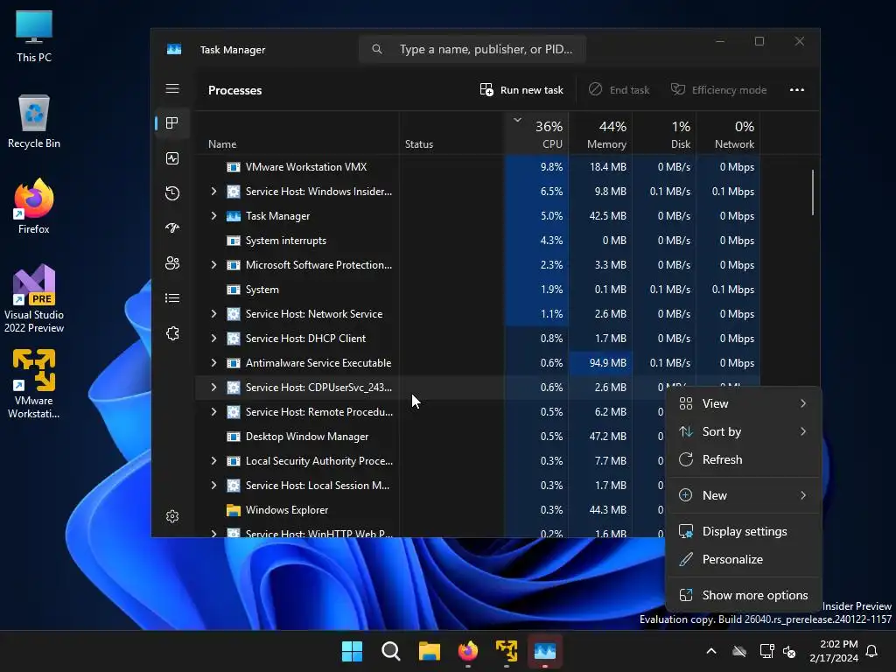
Task: Open the Sort by submenu
Action: pyautogui.click(x=744, y=431)
